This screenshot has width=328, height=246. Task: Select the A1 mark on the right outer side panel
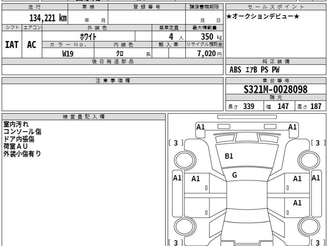pos(316,178)
